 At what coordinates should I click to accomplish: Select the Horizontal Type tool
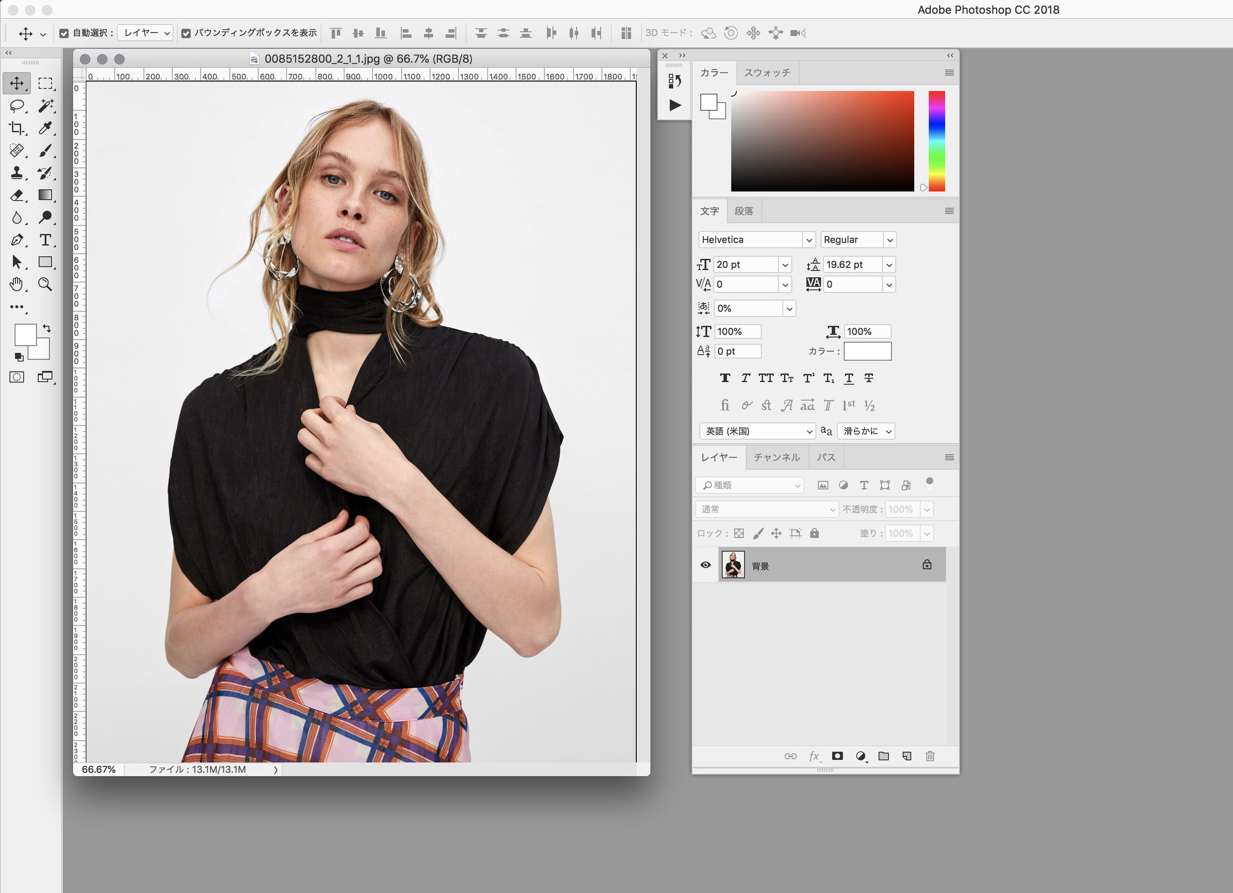(45, 240)
